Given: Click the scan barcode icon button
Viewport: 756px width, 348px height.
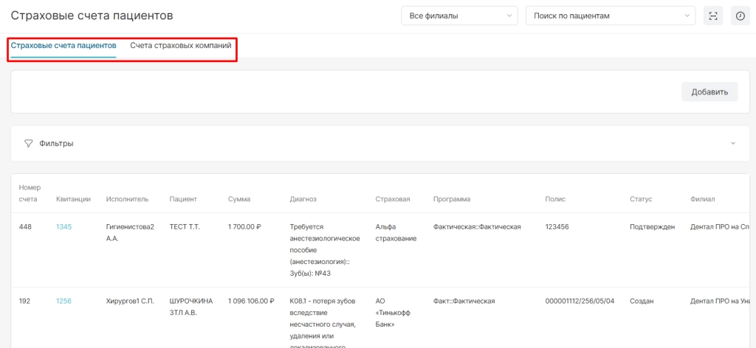Looking at the screenshot, I should pos(713,15).
